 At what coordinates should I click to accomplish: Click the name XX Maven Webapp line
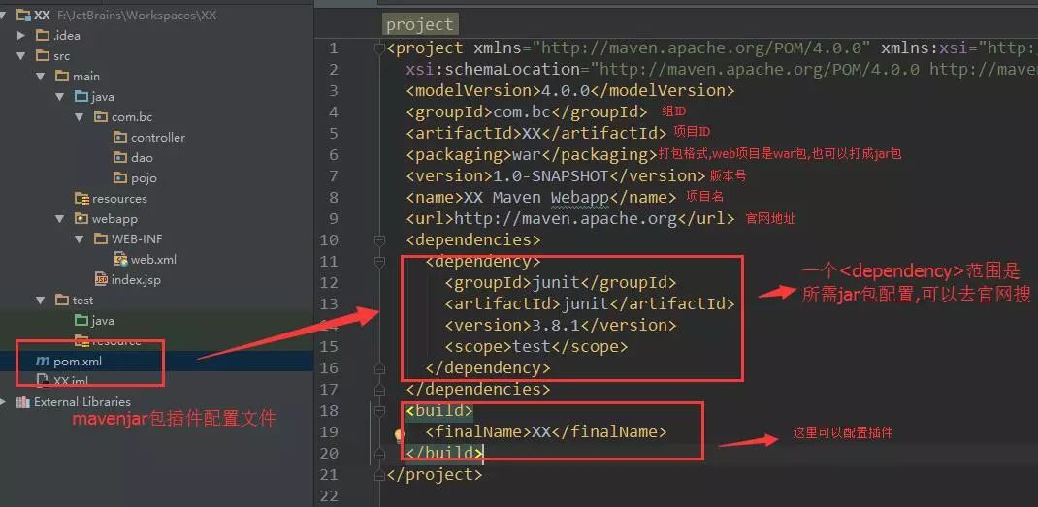tap(541, 197)
